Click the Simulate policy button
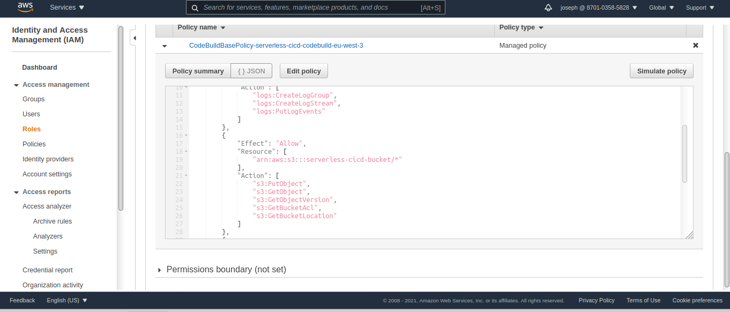 coord(661,71)
